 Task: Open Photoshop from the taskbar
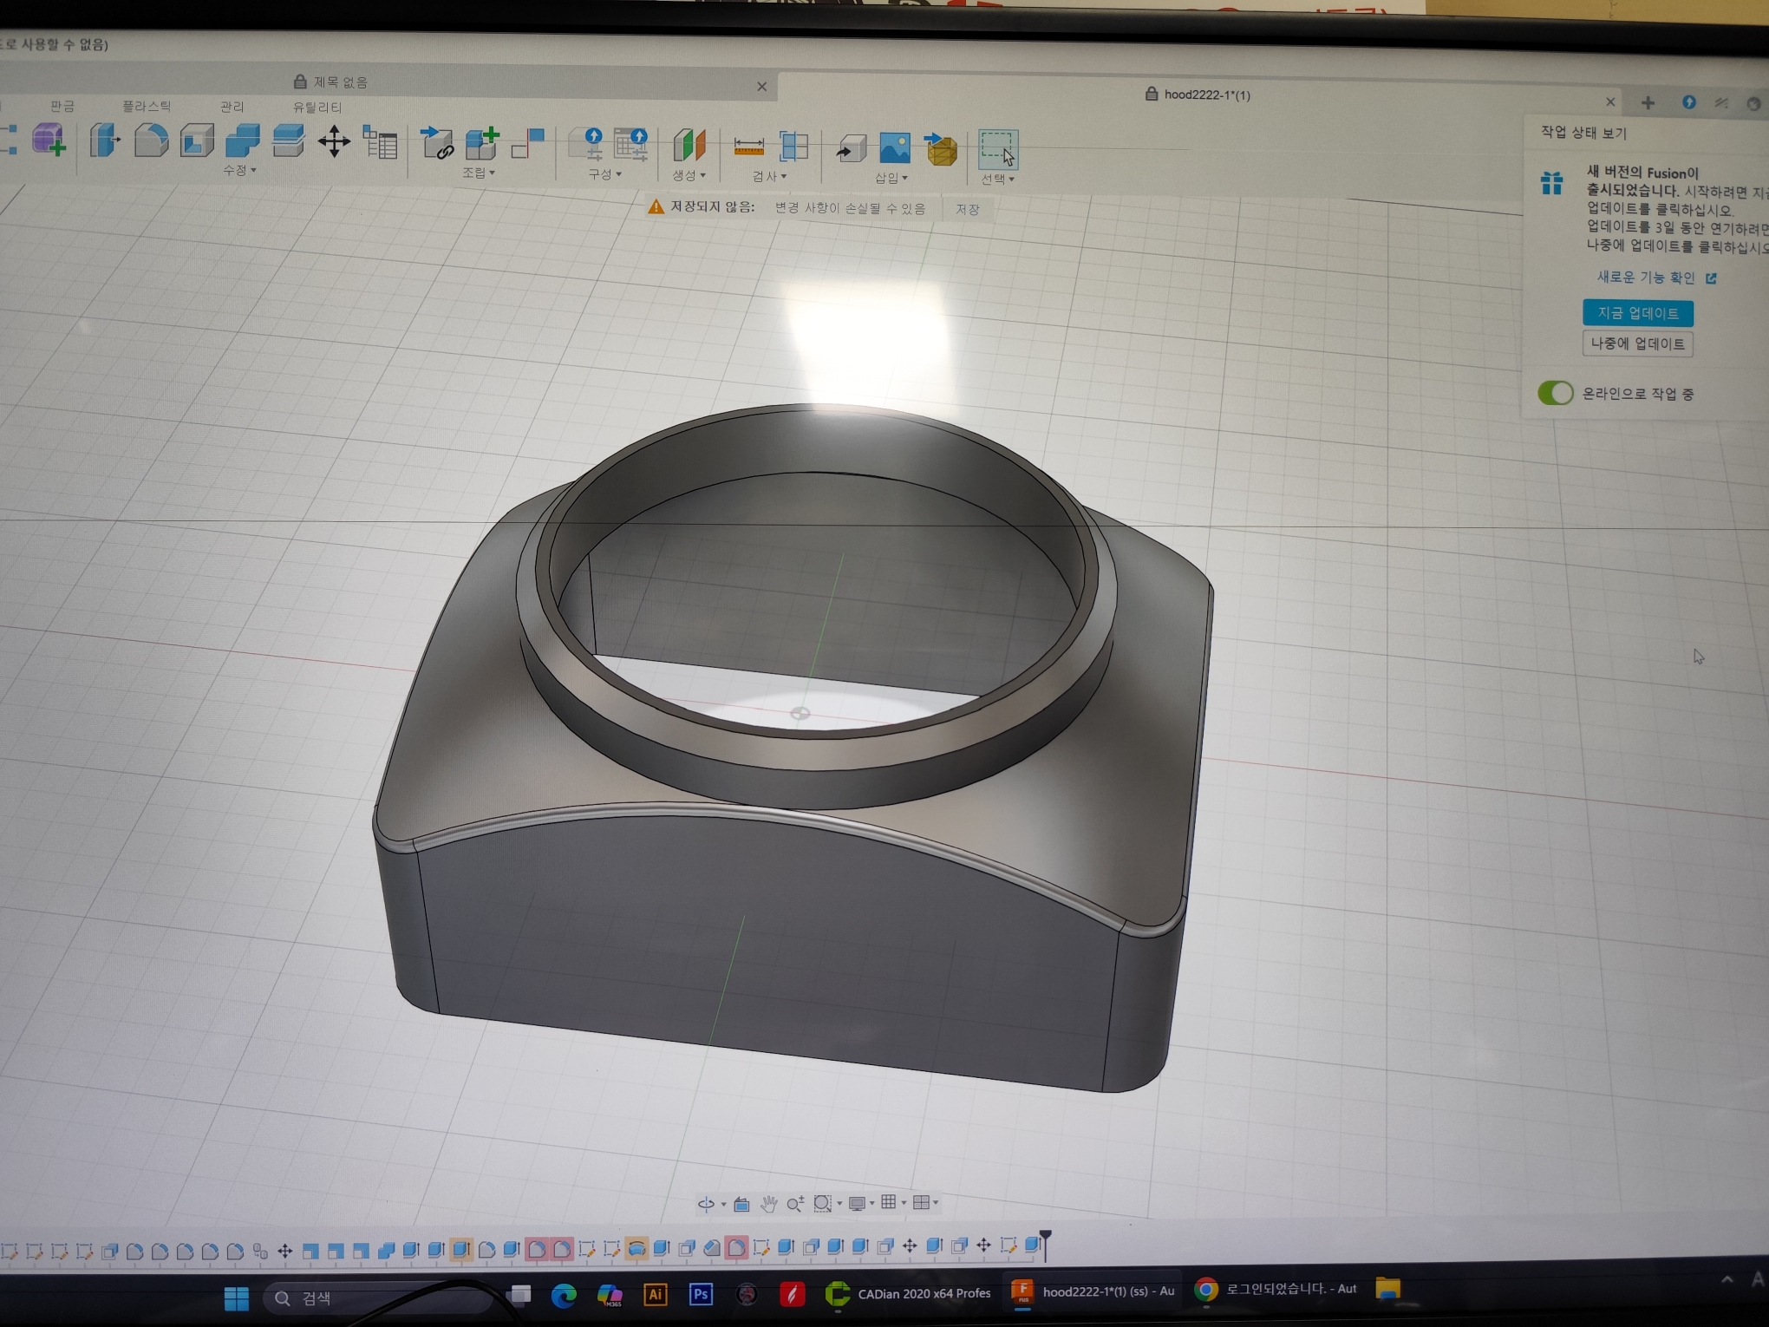(701, 1294)
